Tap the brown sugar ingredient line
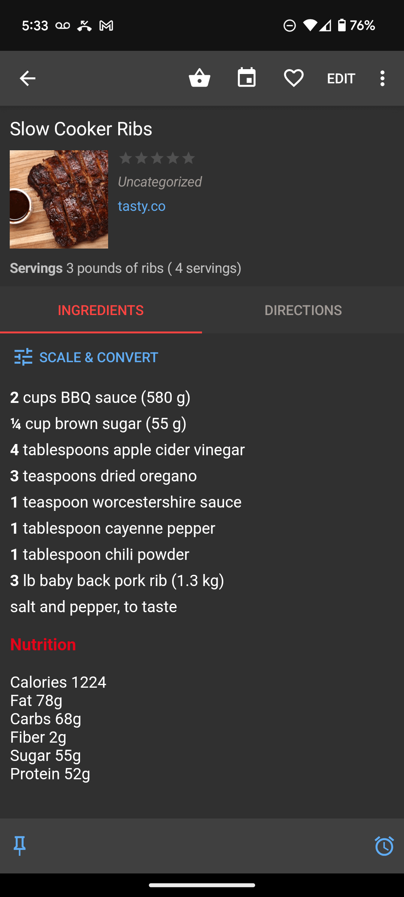 coord(98,423)
